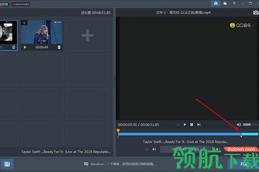Open the help question mark icon
The height and width of the screenshot is (172, 259).
pos(234,3)
